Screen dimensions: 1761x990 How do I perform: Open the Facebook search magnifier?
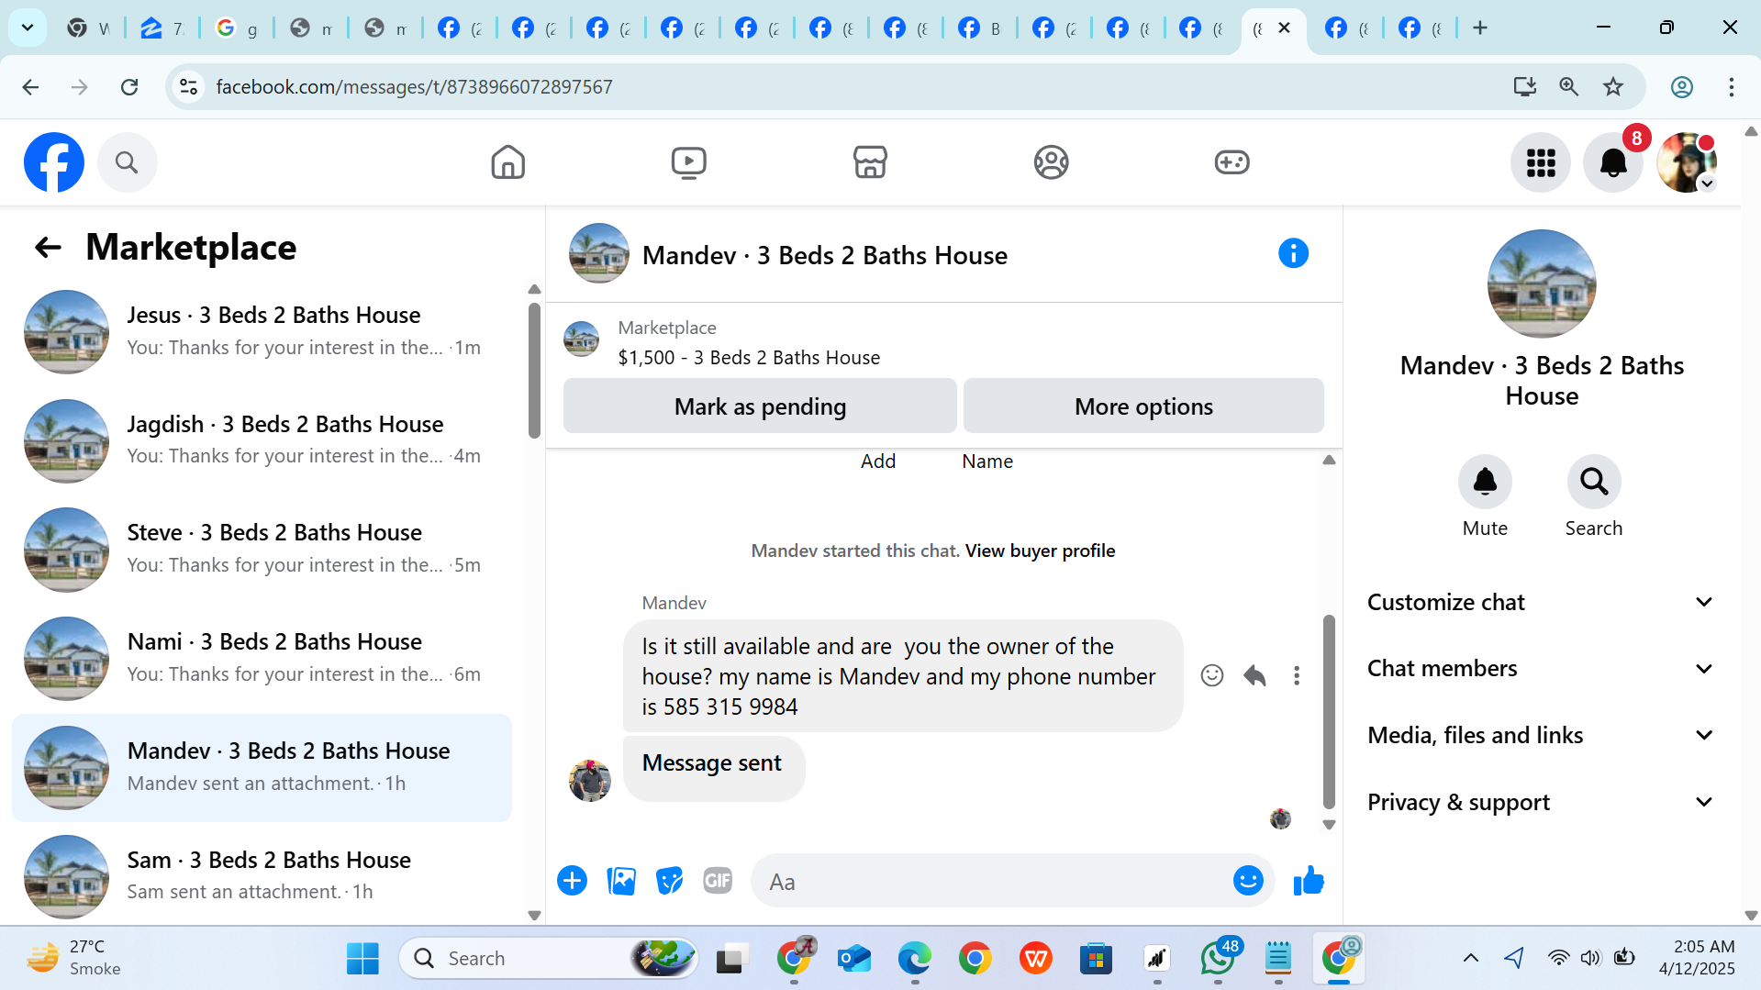coord(127,162)
